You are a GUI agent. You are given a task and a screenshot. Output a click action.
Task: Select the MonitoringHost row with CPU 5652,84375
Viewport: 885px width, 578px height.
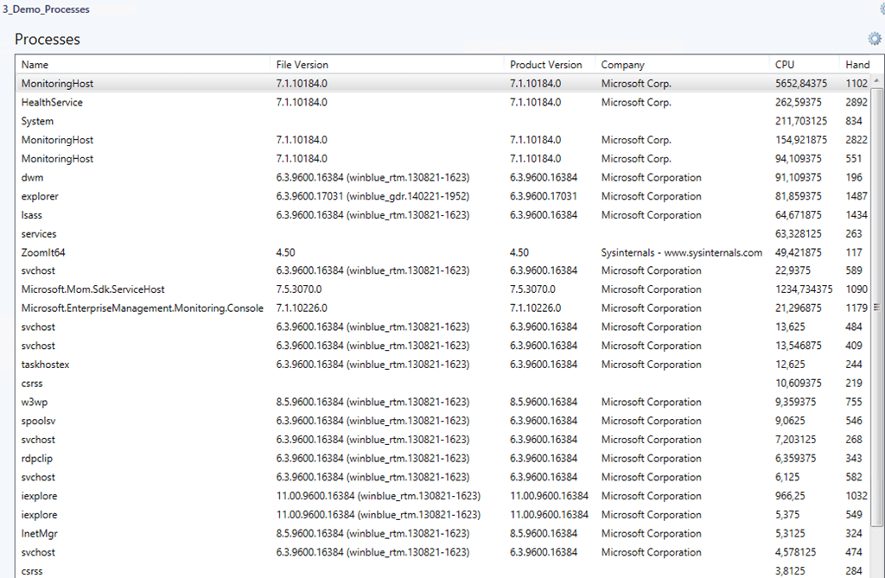click(x=443, y=84)
